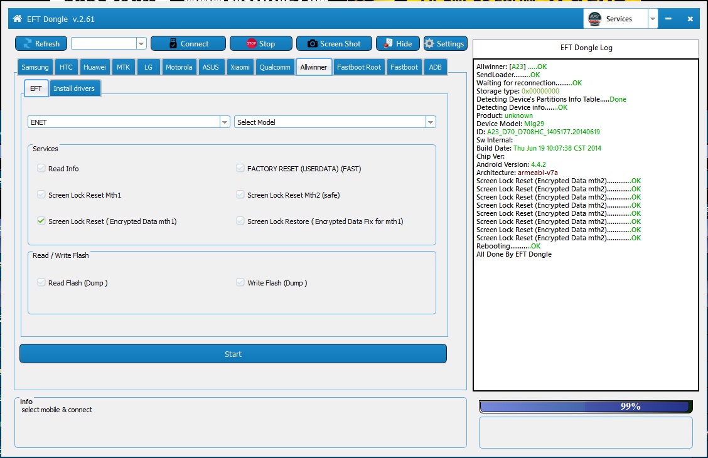708x458 pixels.
Task: Click the Settings gear icon
Action: coord(429,43)
